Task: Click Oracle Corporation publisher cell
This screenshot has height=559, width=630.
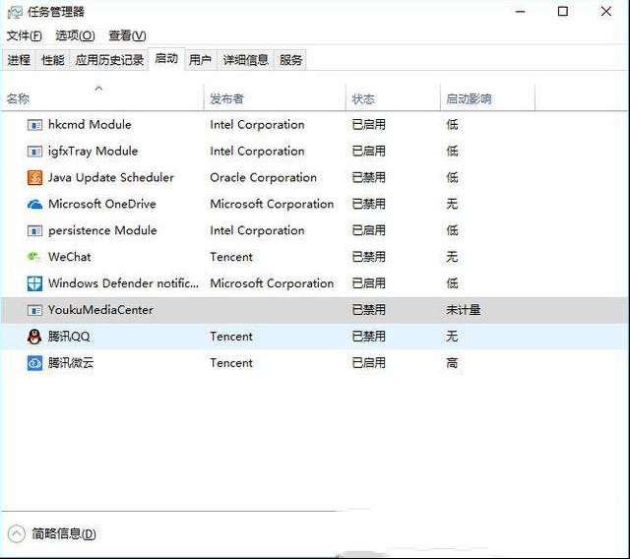Action: [x=263, y=178]
